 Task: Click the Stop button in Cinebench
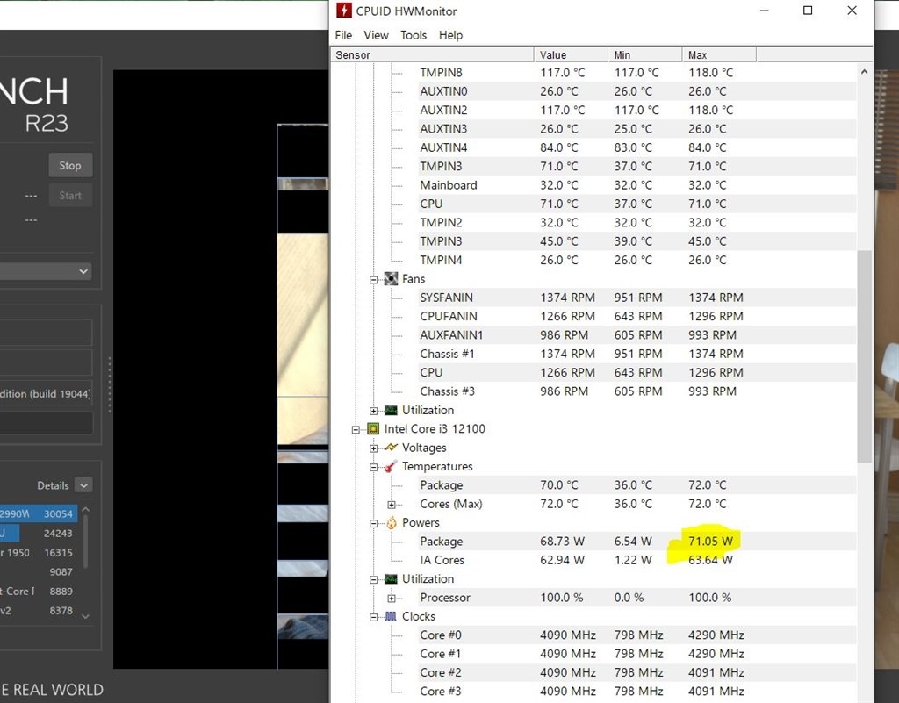[70, 166]
